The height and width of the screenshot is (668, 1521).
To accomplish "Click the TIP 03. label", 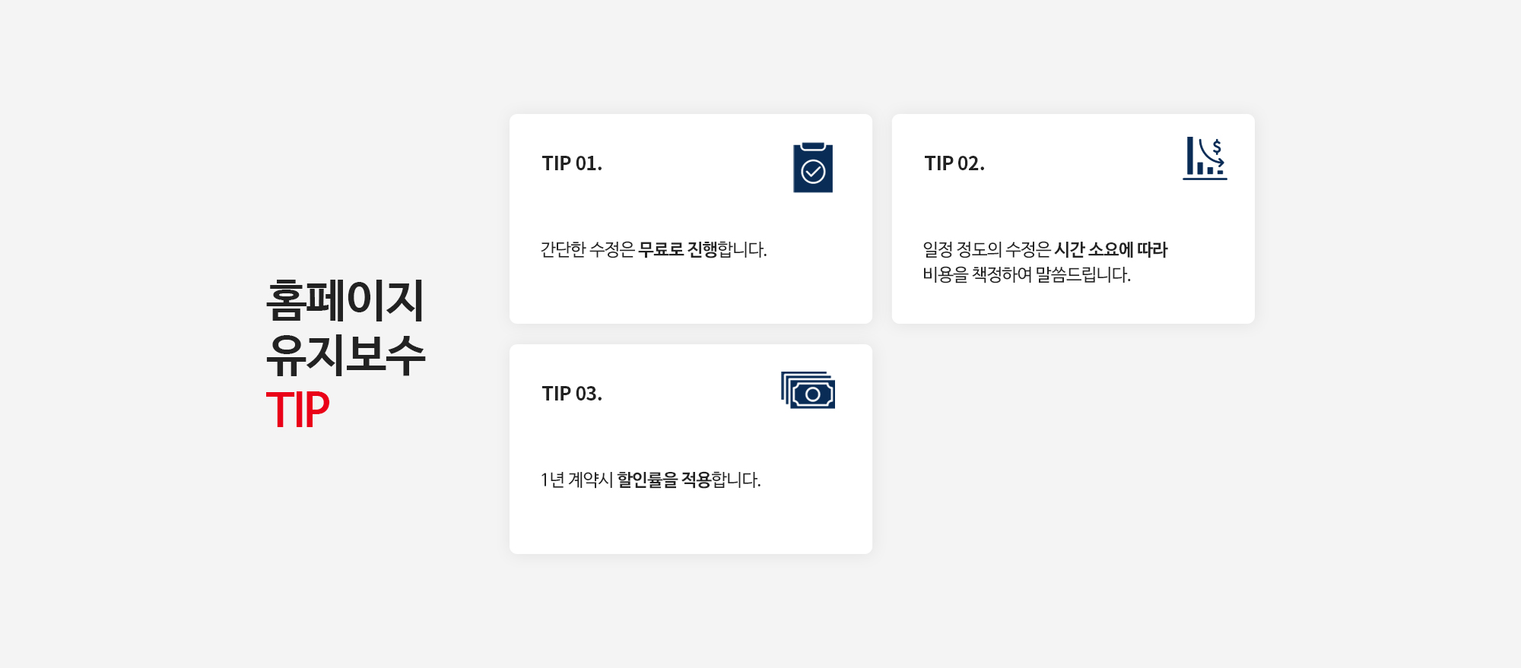I will coord(572,394).
